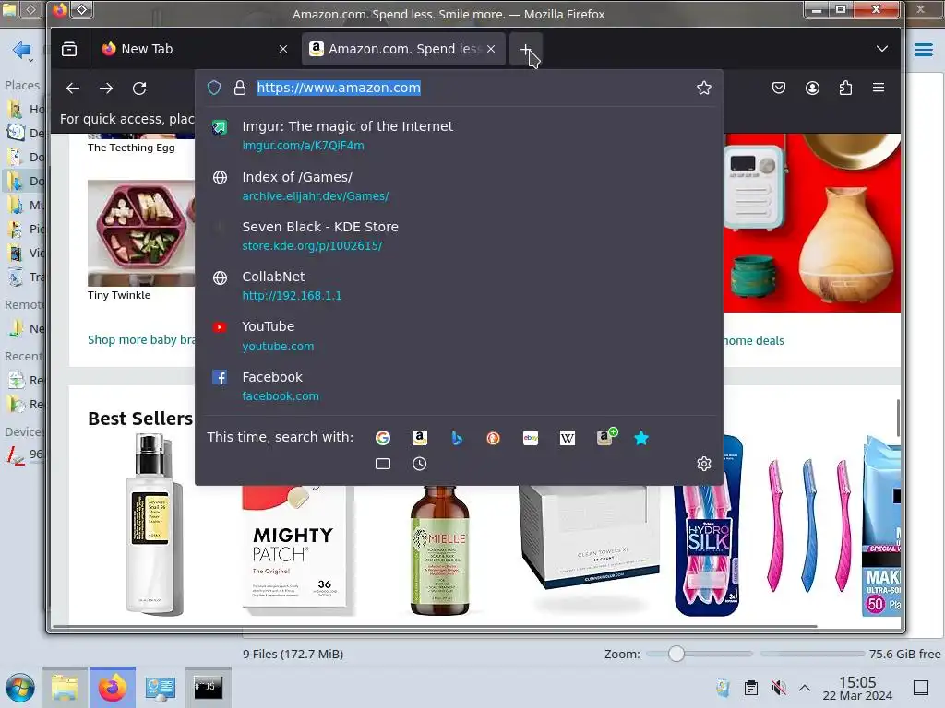Image resolution: width=945 pixels, height=708 pixels.
Task: View site security padlock information
Action: (x=240, y=88)
